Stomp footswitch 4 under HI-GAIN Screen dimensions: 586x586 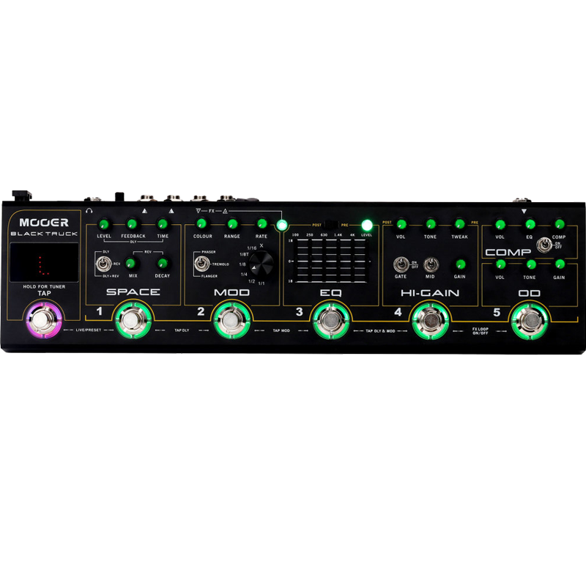click(430, 321)
